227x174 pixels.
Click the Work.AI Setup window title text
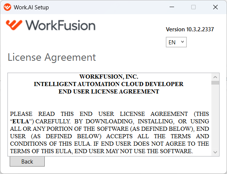click(31, 7)
